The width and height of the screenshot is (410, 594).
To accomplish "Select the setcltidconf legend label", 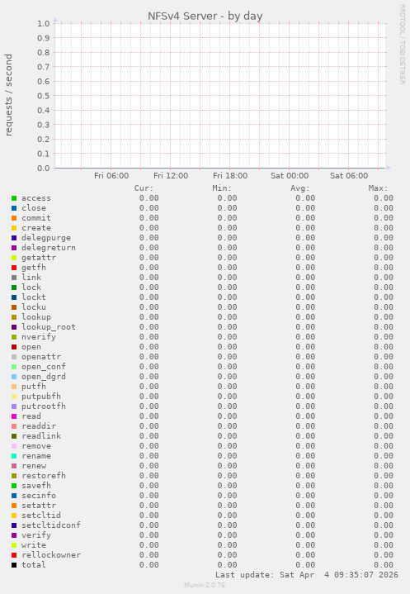I will click(51, 525).
